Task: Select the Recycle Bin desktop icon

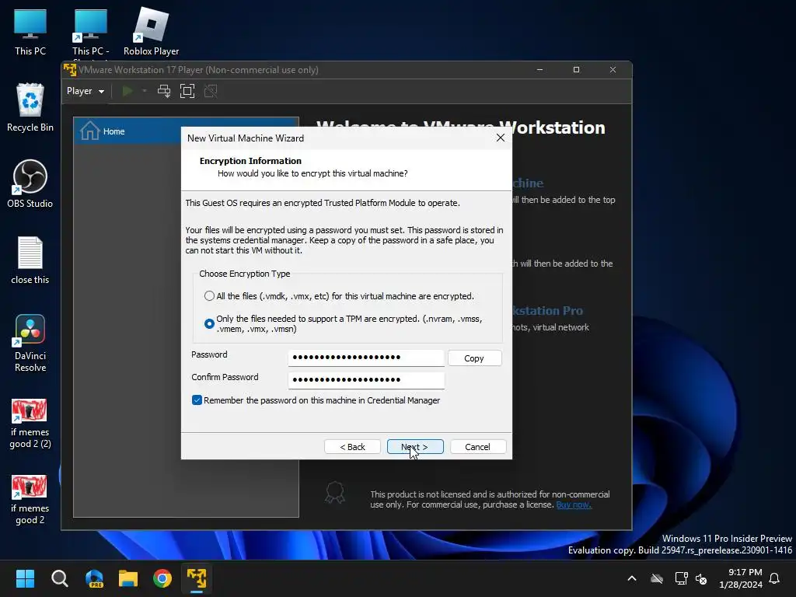Action: tap(30, 107)
